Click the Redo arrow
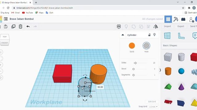197x110 pixels. pyautogui.click(x=35, y=27)
